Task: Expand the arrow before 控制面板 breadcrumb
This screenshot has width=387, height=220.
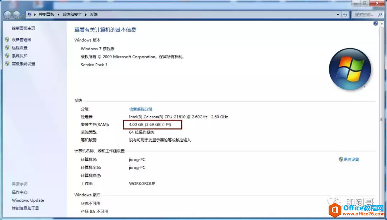Action: (x=35, y=15)
